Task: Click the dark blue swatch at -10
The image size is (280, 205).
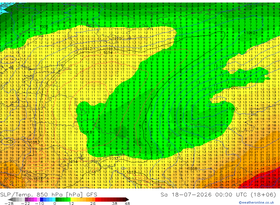Action: (42, 200)
